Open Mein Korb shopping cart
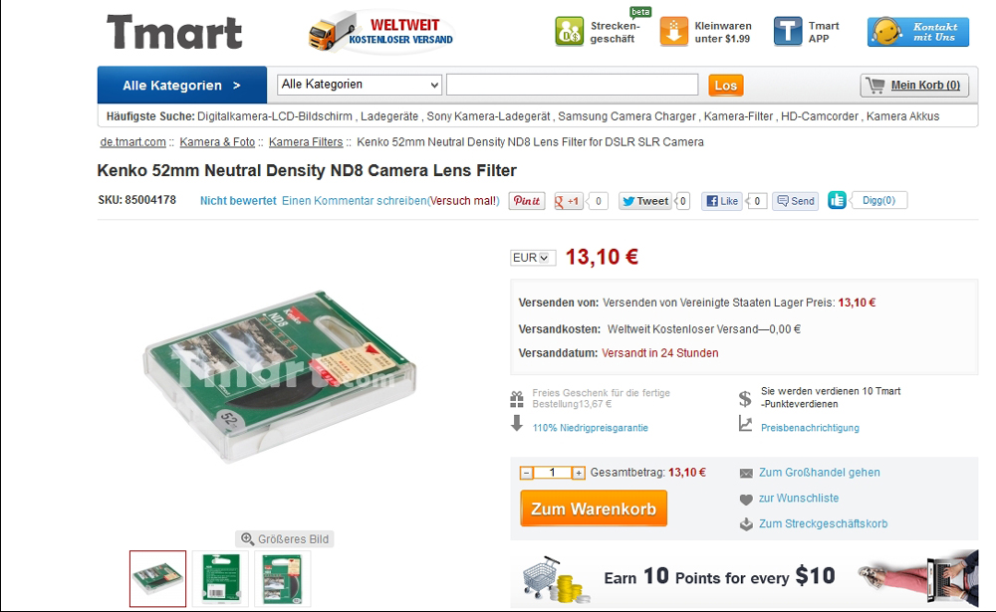This screenshot has width=996, height=612. coord(914,85)
